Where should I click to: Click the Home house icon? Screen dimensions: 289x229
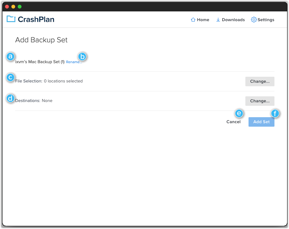[193, 20]
